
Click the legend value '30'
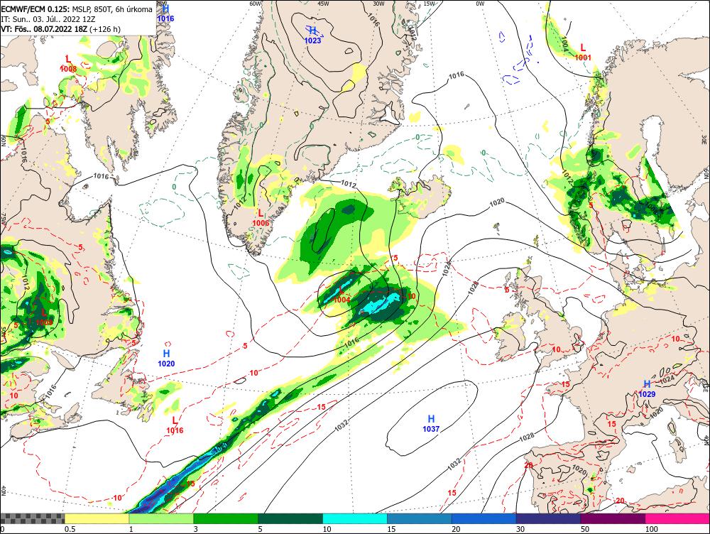pos(520,529)
